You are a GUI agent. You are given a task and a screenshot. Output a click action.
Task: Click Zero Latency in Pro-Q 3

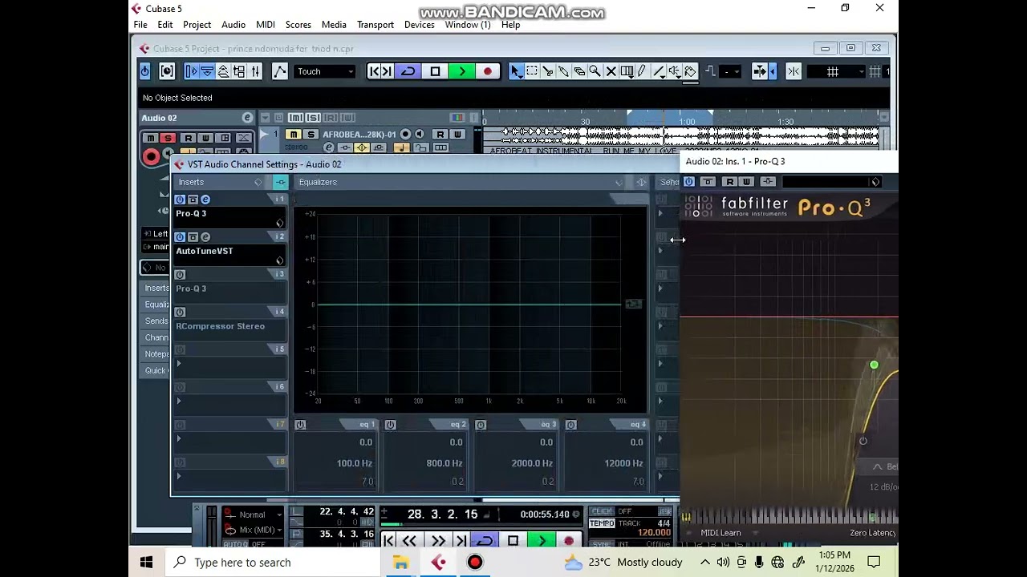(873, 533)
